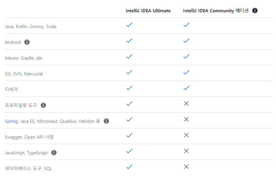Click Community X mark for 프로파일링 도구
This screenshot has width=276, height=176.
coord(186,103)
